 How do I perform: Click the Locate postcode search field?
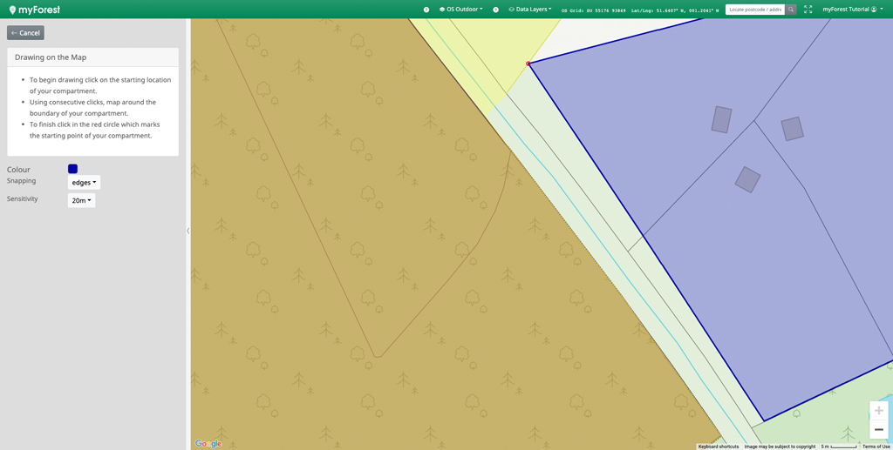pyautogui.click(x=754, y=10)
